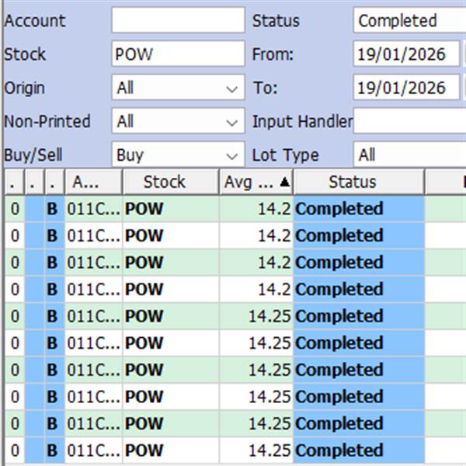466x466 pixels.
Task: Click the sort arrow in Avg column header
Action: (285, 183)
